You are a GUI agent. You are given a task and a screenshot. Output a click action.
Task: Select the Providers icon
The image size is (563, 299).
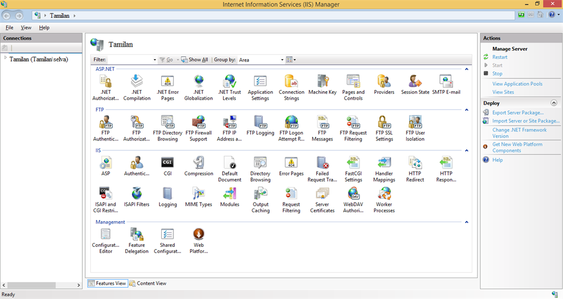pos(384,85)
